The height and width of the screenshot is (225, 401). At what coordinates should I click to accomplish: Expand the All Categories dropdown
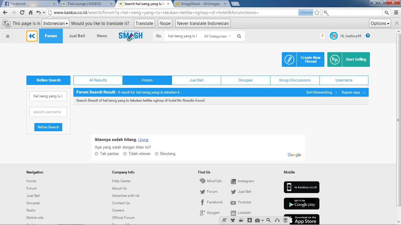coord(218,36)
